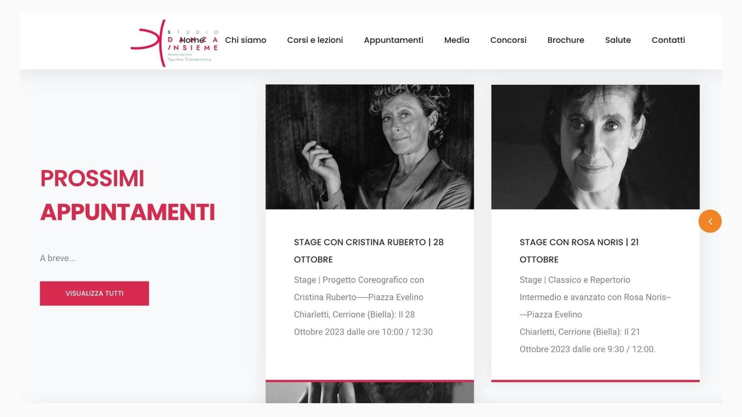Open the Brochure navigation link

click(566, 40)
